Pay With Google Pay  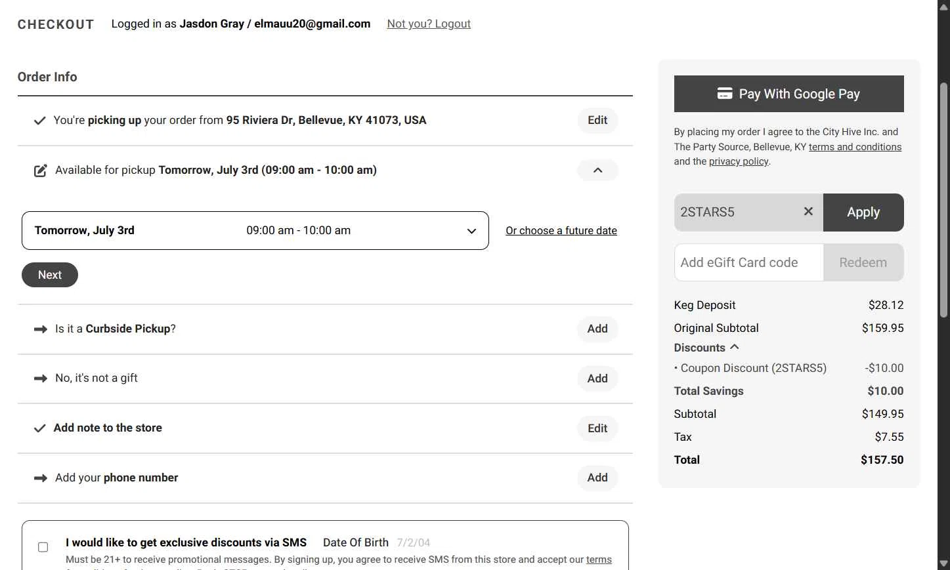[x=789, y=94]
